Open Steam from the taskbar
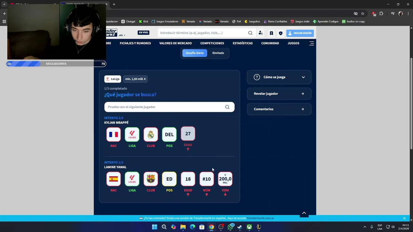The width and height of the screenshot is (413, 232). 240,227
